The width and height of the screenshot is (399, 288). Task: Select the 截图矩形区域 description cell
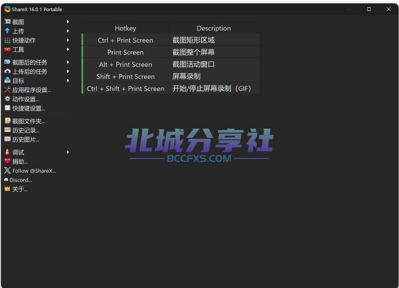tap(214, 40)
